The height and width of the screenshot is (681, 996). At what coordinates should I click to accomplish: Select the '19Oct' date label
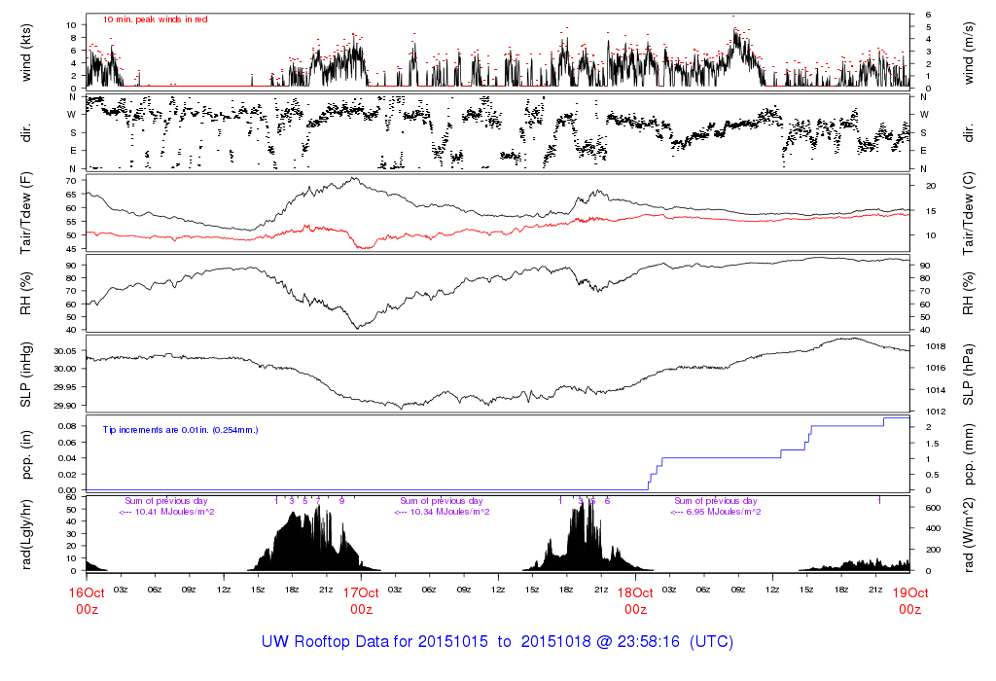(909, 592)
